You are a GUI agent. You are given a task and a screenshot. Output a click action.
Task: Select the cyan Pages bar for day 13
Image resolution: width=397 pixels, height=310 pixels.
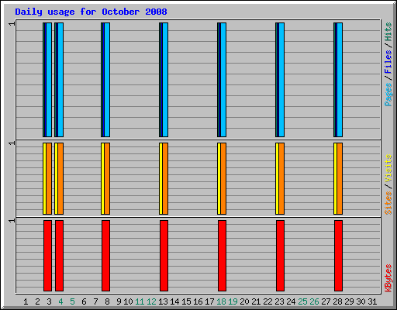tap(165, 80)
